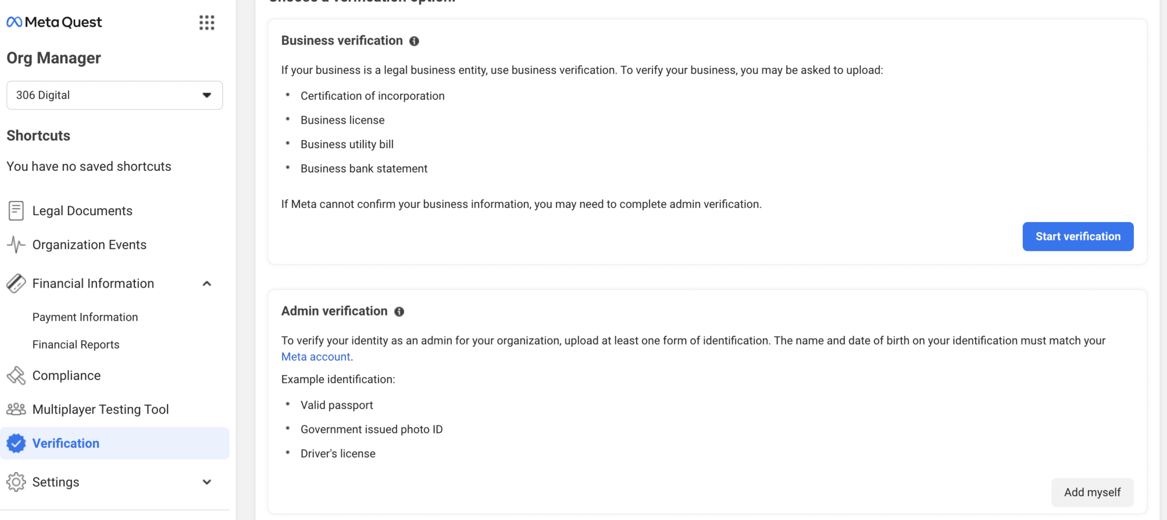Image resolution: width=1167 pixels, height=520 pixels.
Task: Open the app grid menu icon
Action: [x=207, y=23]
